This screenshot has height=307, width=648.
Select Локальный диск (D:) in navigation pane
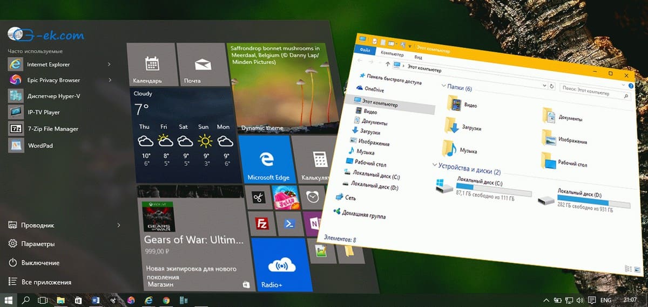point(371,186)
